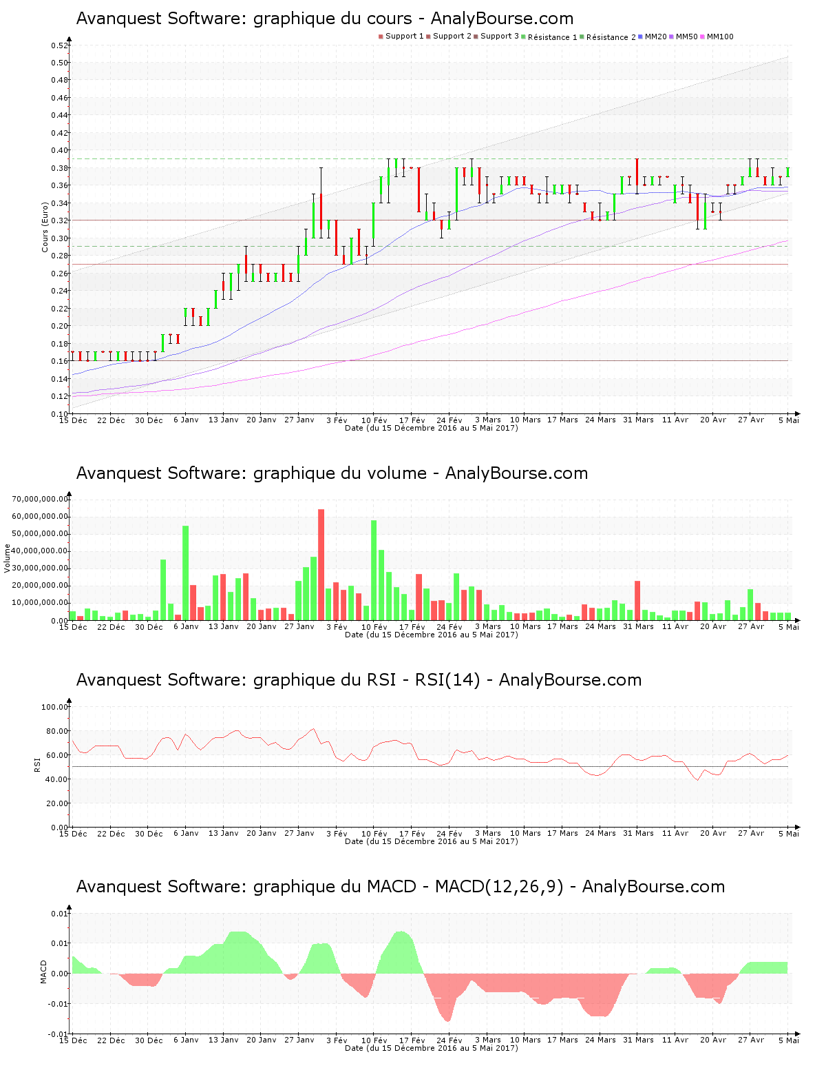Screen dimensions: 826x1068
Task: Click the 0.10 value on price axis
Action: click(60, 414)
